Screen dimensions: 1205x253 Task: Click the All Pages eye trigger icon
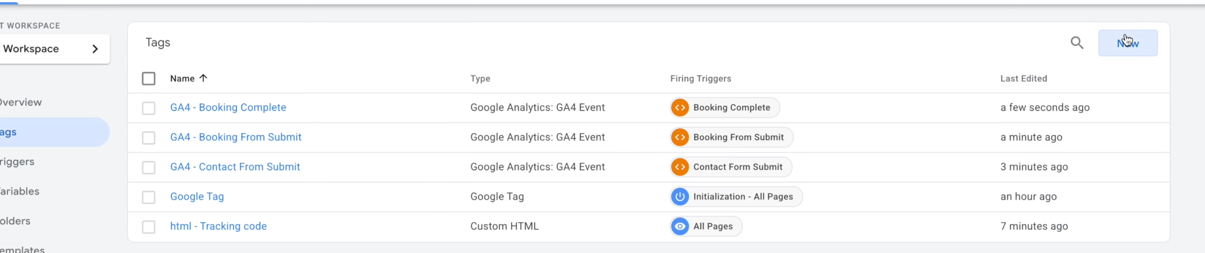tap(680, 227)
